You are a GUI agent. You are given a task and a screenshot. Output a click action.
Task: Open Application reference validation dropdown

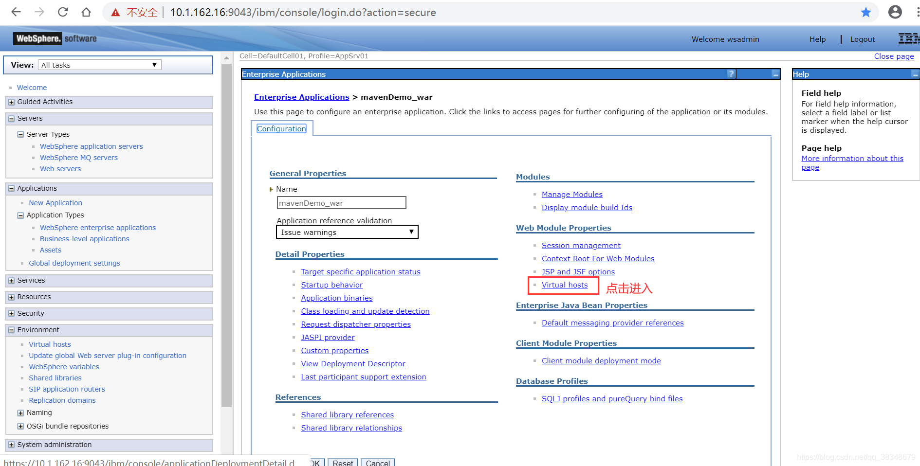pyautogui.click(x=347, y=232)
